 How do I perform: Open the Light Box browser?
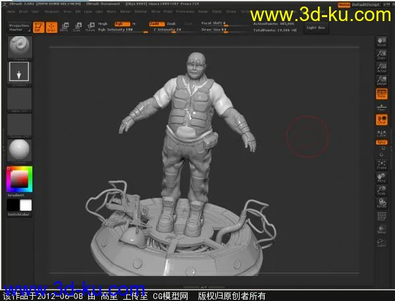pos(315,28)
